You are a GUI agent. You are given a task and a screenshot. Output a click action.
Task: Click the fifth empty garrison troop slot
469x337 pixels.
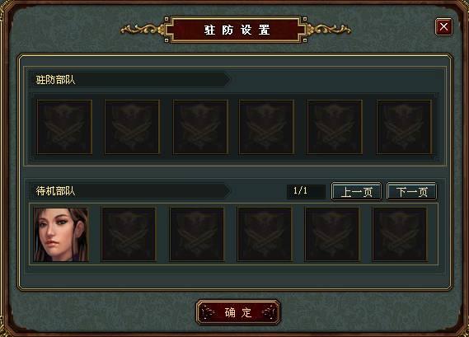click(335, 127)
